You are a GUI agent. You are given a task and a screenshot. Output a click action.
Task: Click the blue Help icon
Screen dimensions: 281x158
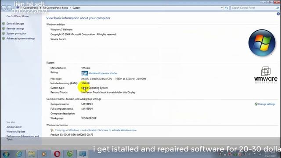[278, 14]
